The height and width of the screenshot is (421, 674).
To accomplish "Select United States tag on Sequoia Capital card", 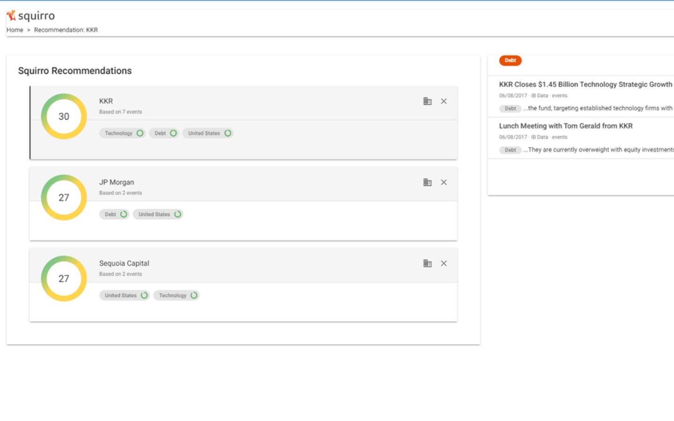I will (125, 295).
